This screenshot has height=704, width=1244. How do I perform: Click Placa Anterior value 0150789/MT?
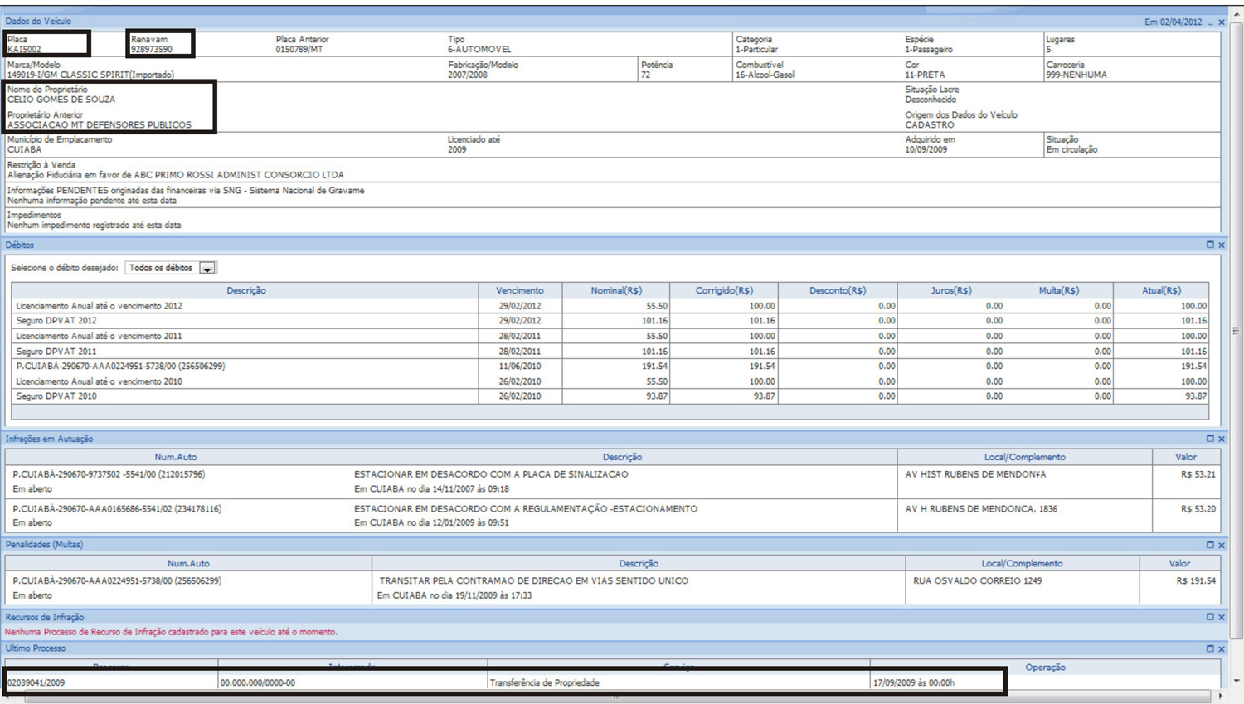(x=299, y=50)
